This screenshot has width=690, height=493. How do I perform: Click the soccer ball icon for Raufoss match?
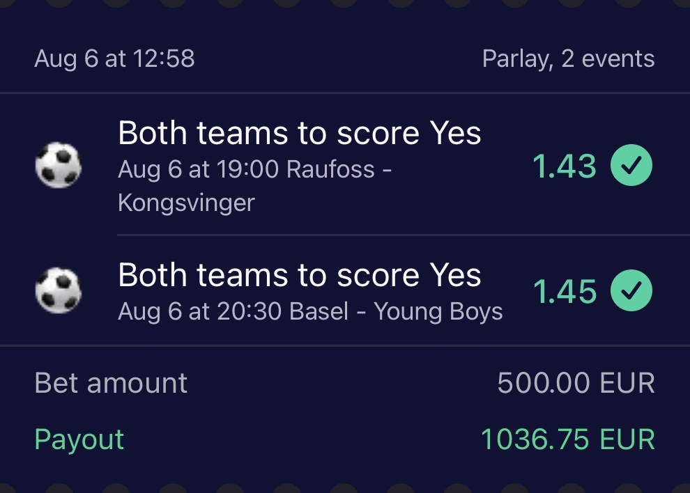pyautogui.click(x=59, y=166)
